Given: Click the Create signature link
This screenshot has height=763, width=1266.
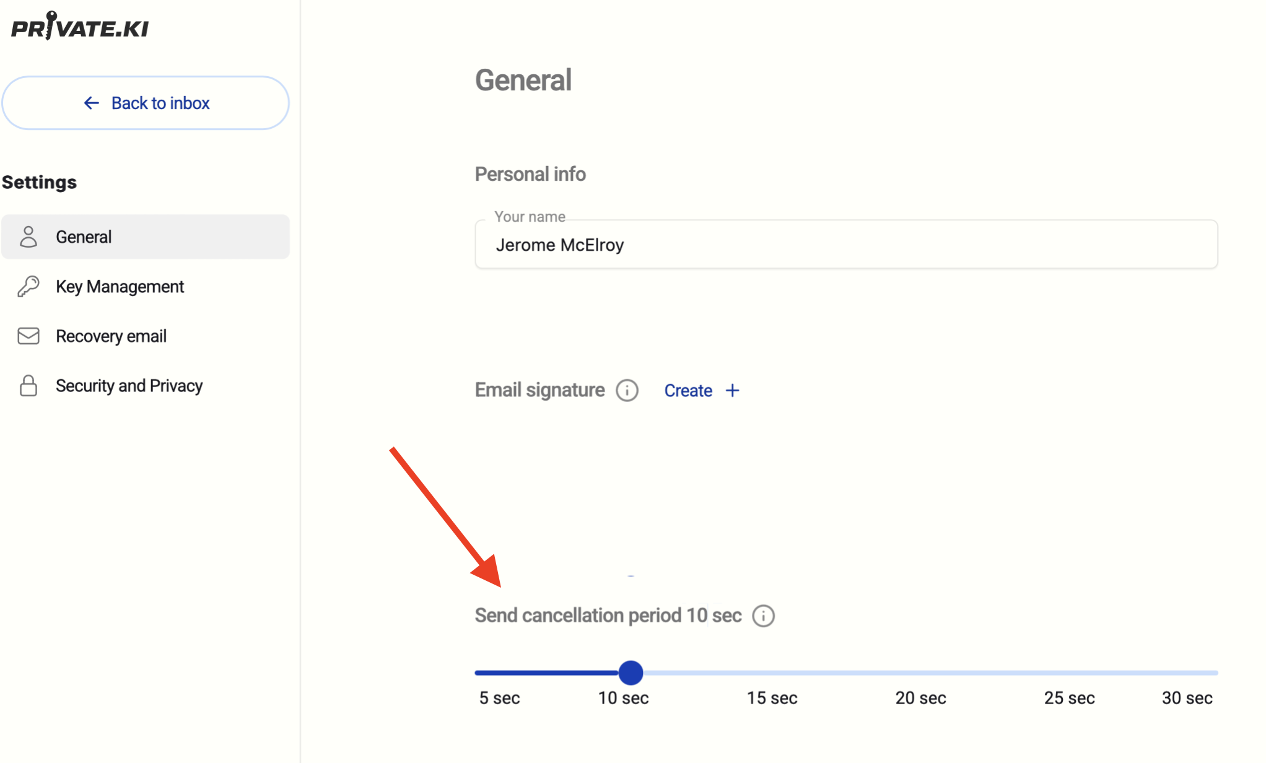Looking at the screenshot, I should click(688, 390).
